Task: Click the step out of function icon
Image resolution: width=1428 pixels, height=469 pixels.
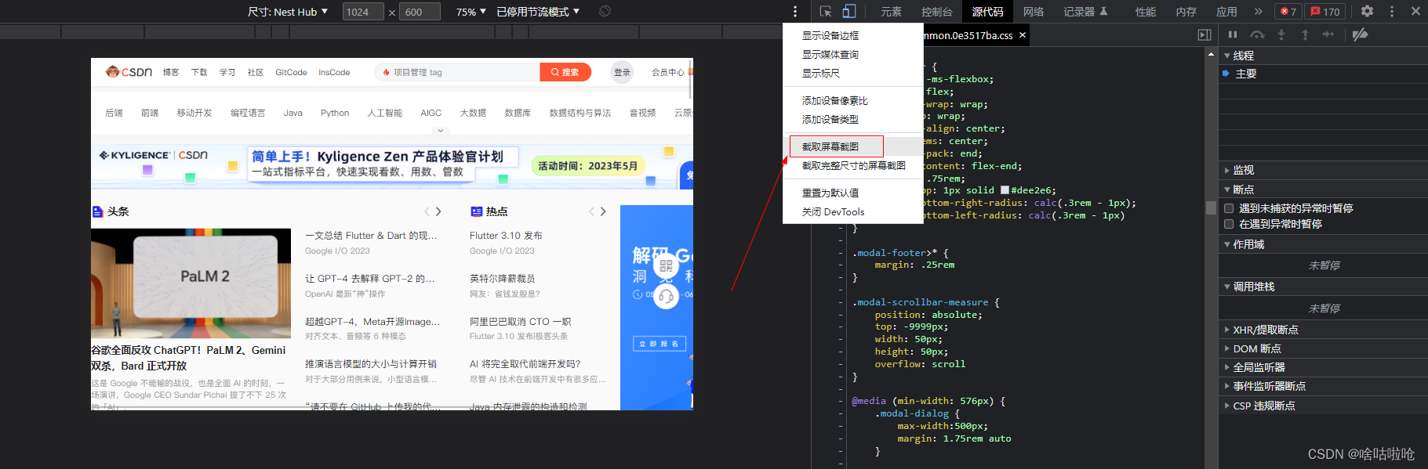Action: (x=1305, y=34)
